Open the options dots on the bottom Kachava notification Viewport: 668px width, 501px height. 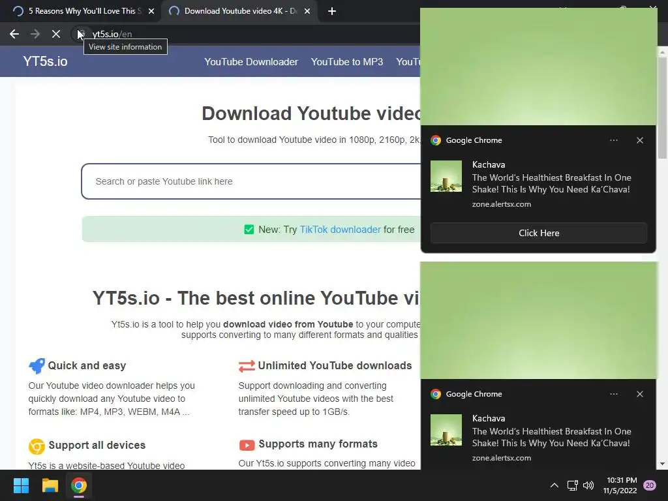[x=613, y=394]
